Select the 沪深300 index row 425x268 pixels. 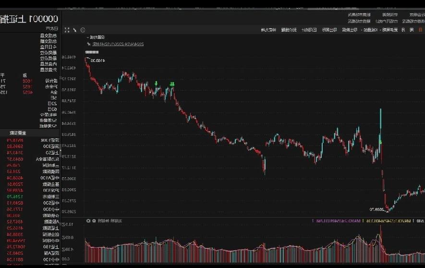coord(30,191)
